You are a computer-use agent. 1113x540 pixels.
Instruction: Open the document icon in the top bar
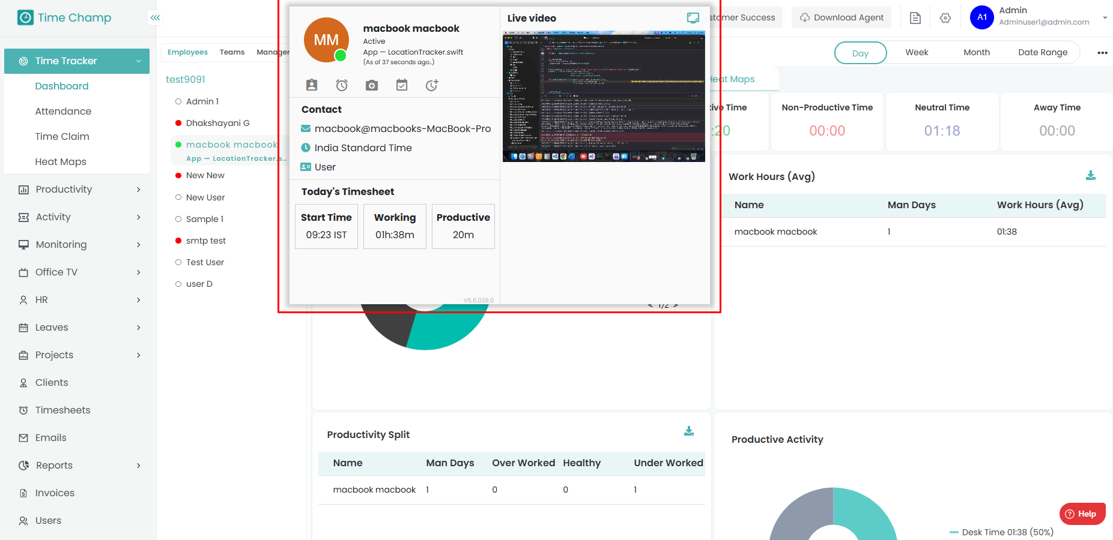coord(915,18)
